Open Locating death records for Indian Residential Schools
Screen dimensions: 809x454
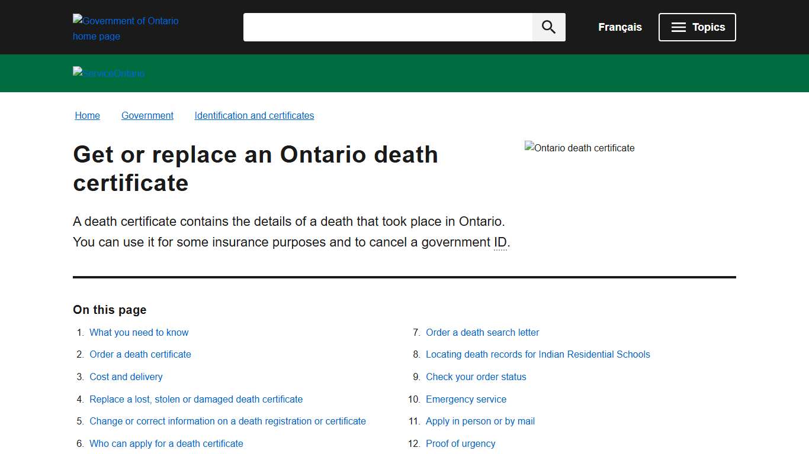tap(538, 354)
